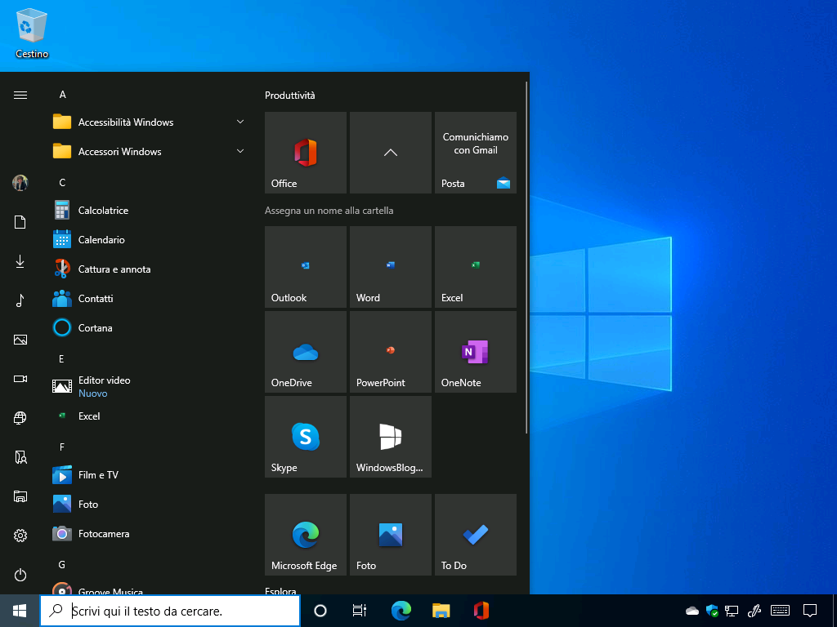Open Calendario from the app list
Viewport: 837px width, 627px height.
pos(149,239)
